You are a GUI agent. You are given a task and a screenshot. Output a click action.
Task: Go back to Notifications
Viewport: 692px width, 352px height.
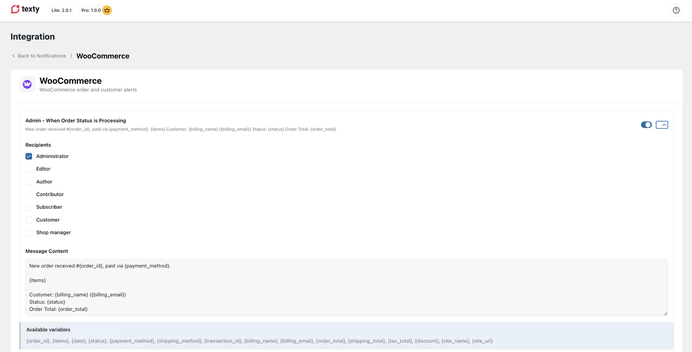[x=42, y=56]
